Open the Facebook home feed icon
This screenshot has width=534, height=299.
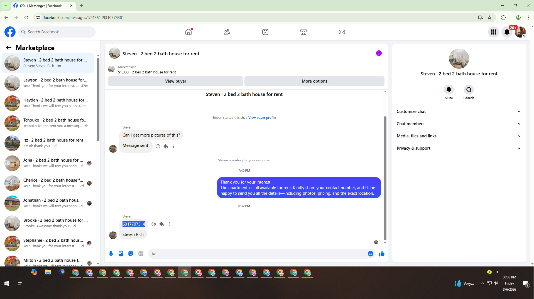(188, 32)
